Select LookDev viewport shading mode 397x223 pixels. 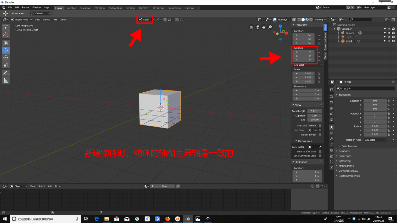307,20
